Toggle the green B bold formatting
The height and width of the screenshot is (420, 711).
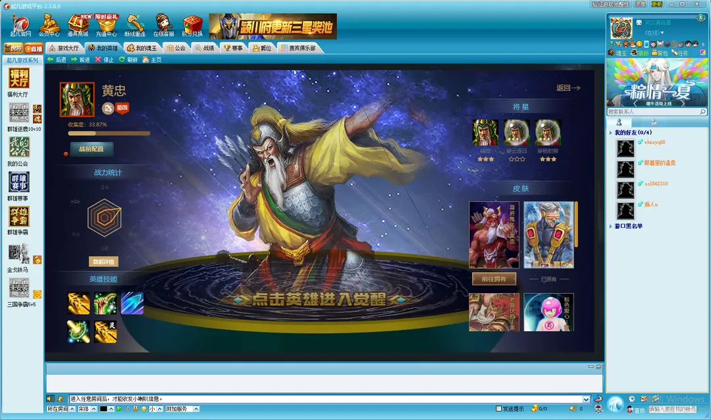coord(119,409)
